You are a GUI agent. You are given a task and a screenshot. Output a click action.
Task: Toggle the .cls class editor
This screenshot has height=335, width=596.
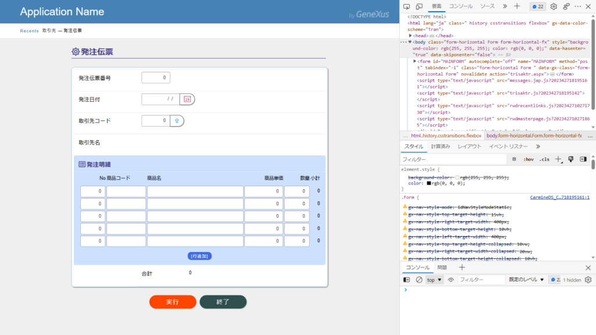click(544, 159)
